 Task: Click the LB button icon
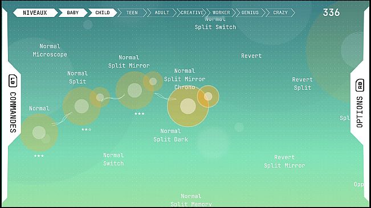(13, 81)
